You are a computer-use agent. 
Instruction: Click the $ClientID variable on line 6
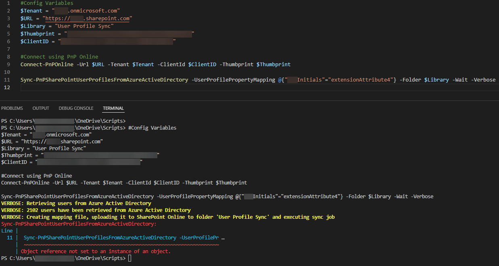(x=34, y=41)
